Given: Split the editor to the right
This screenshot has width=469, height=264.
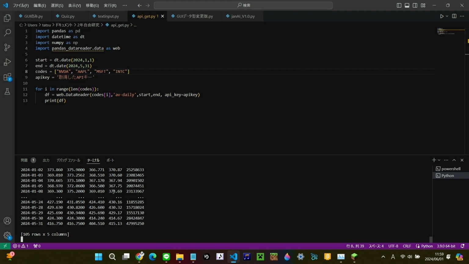Looking at the screenshot, I should 454,16.
